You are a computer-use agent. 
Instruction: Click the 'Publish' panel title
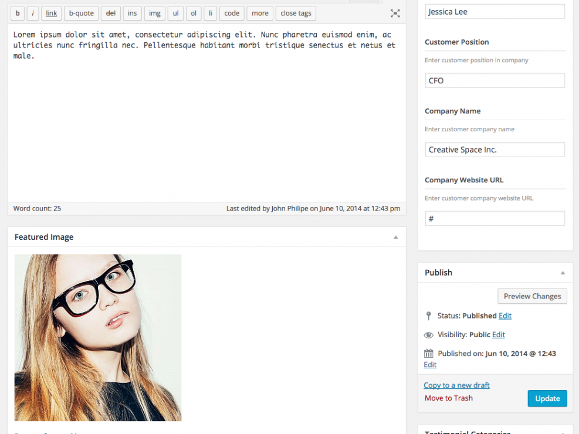pos(438,273)
